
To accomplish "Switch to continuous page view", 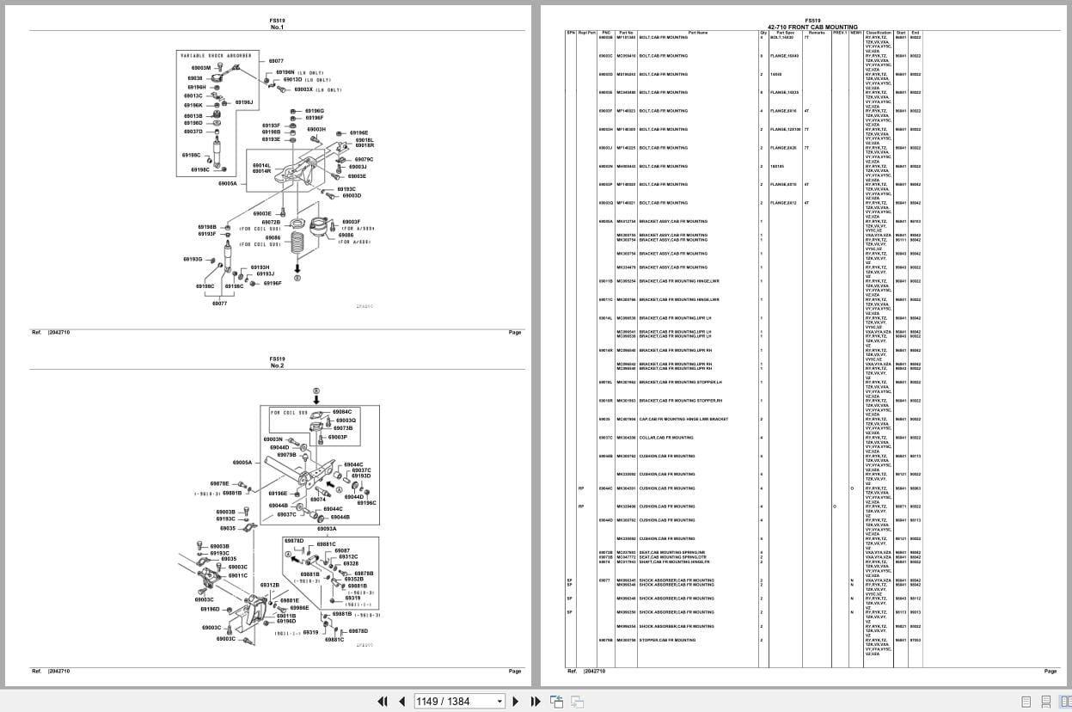I will pyautogui.click(x=1045, y=701).
